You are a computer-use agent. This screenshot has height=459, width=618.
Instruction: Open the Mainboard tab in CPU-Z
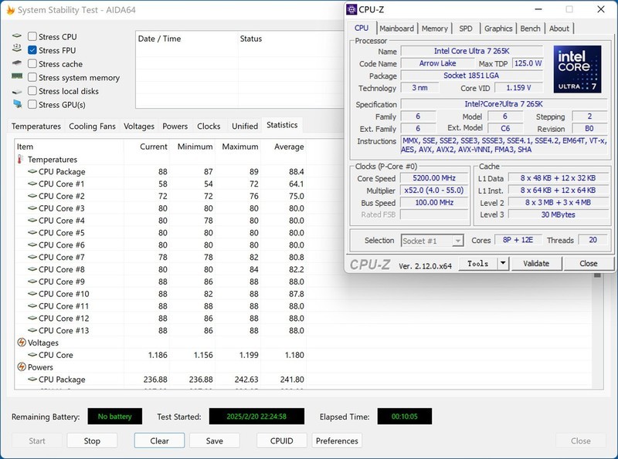pos(396,29)
